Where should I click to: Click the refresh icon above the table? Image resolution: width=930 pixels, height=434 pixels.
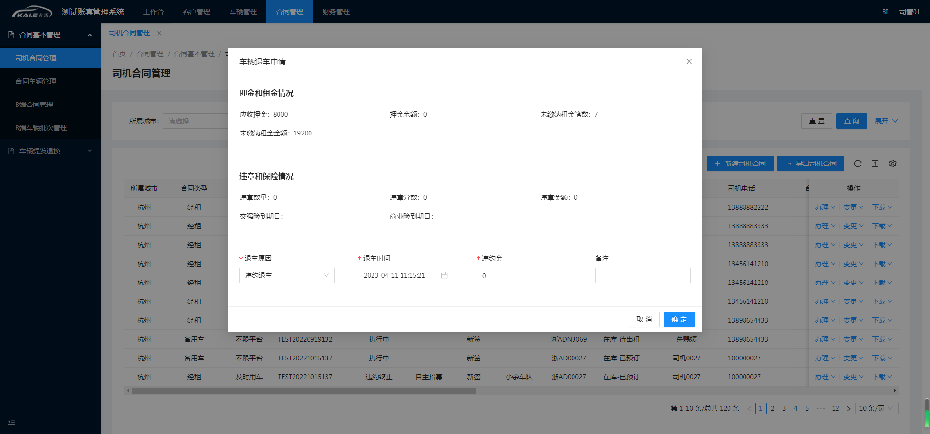pos(857,164)
